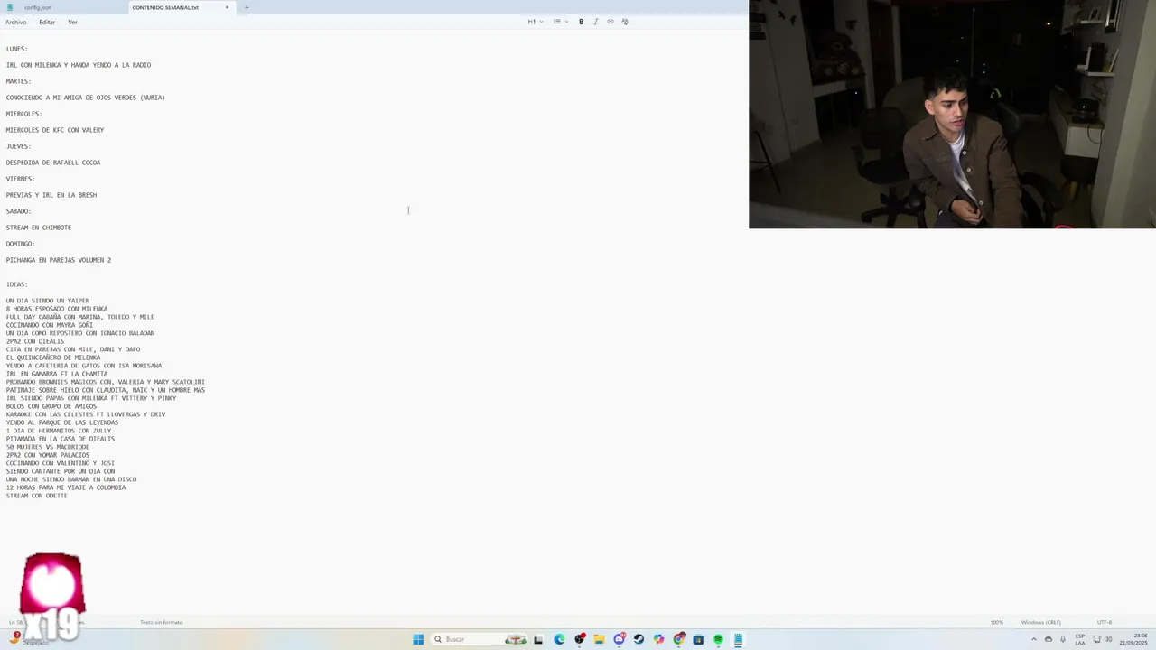Open ESP LAA language input switcher

click(x=1080, y=639)
